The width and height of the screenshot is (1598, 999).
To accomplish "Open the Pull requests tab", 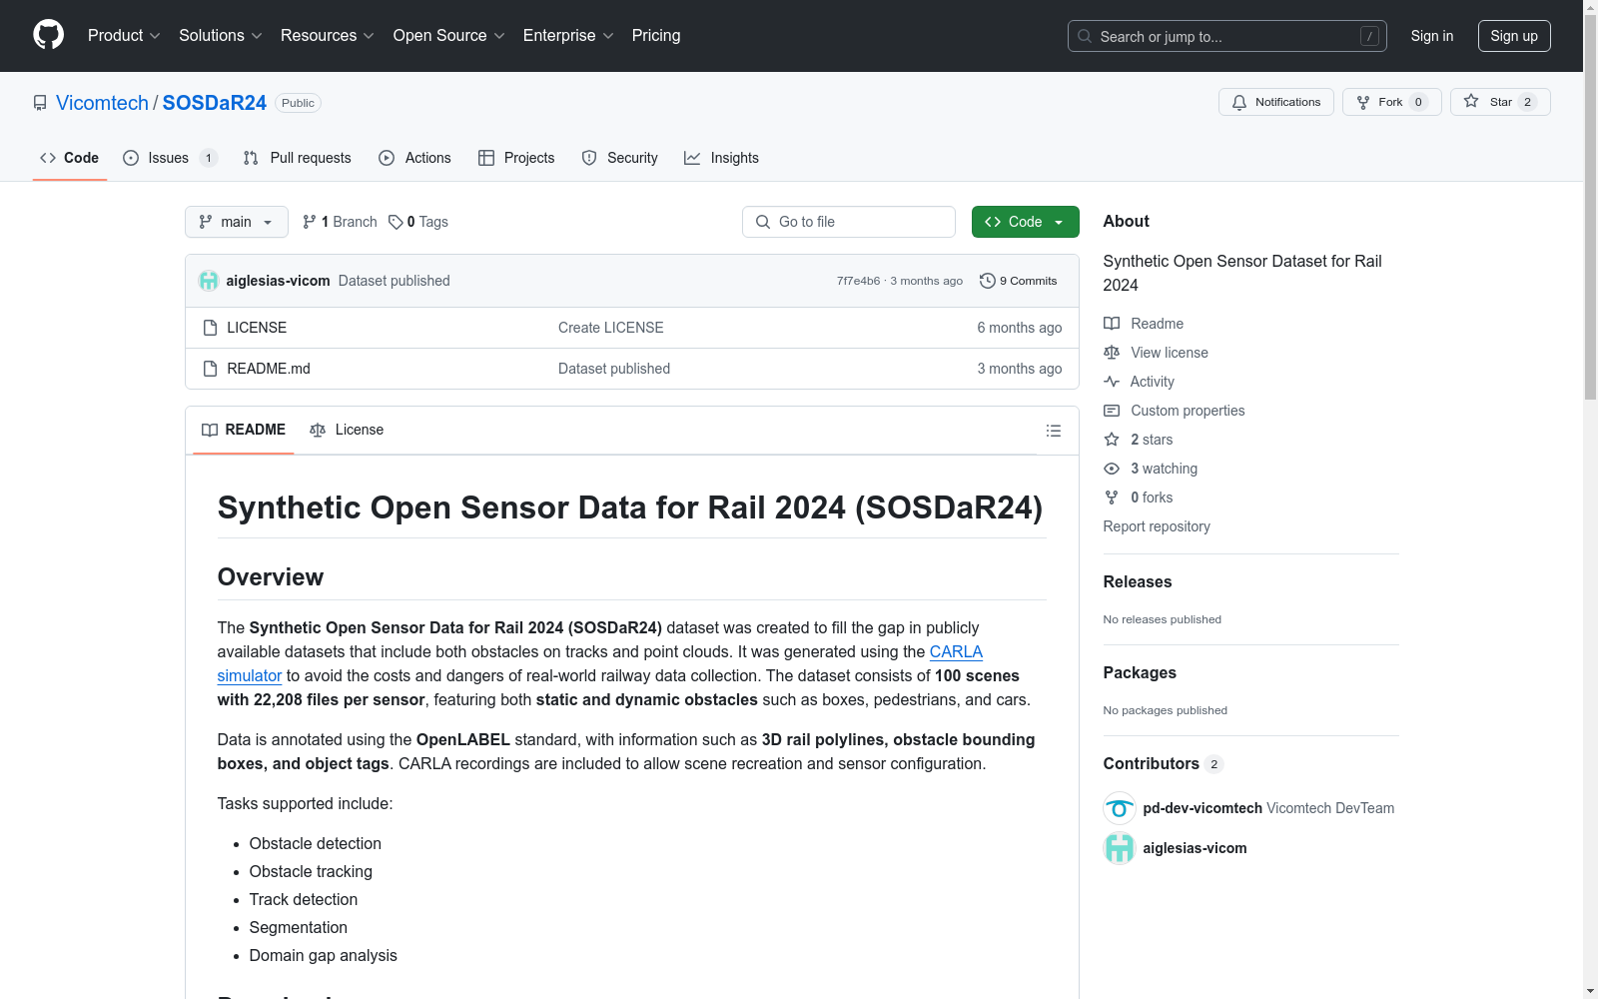I will 297,158.
